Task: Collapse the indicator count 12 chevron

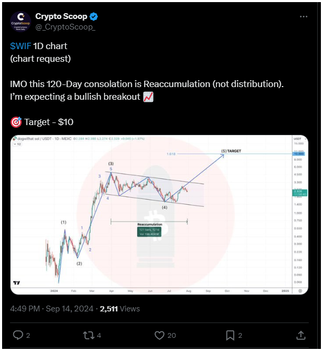Action: point(17,144)
